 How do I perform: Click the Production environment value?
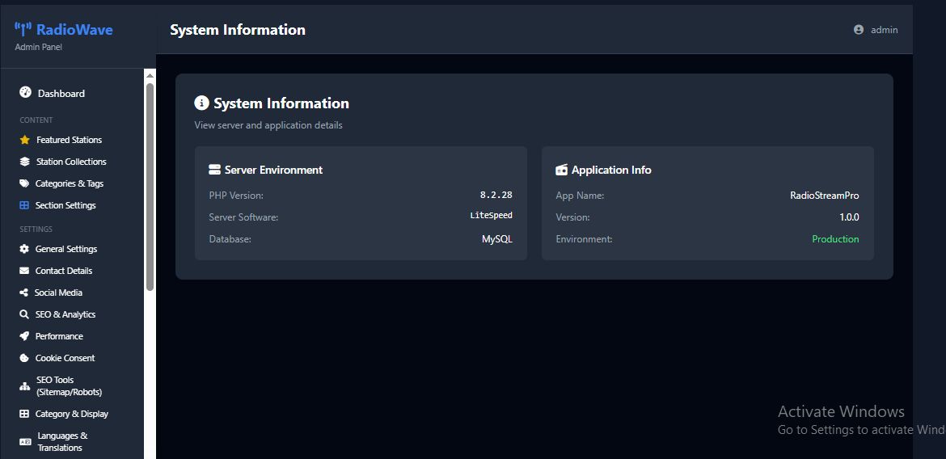pyautogui.click(x=835, y=239)
